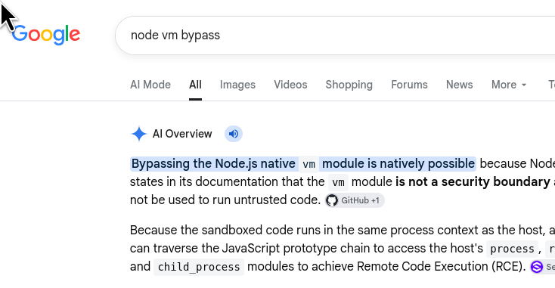Click the Google logo

click(x=46, y=35)
